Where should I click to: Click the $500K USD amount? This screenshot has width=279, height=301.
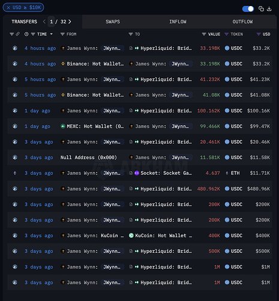click(x=262, y=251)
